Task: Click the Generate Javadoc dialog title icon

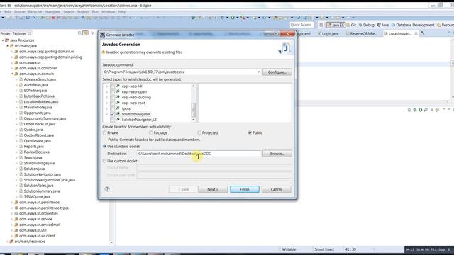Action: pos(102,35)
